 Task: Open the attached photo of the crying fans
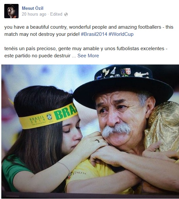pos(90,131)
